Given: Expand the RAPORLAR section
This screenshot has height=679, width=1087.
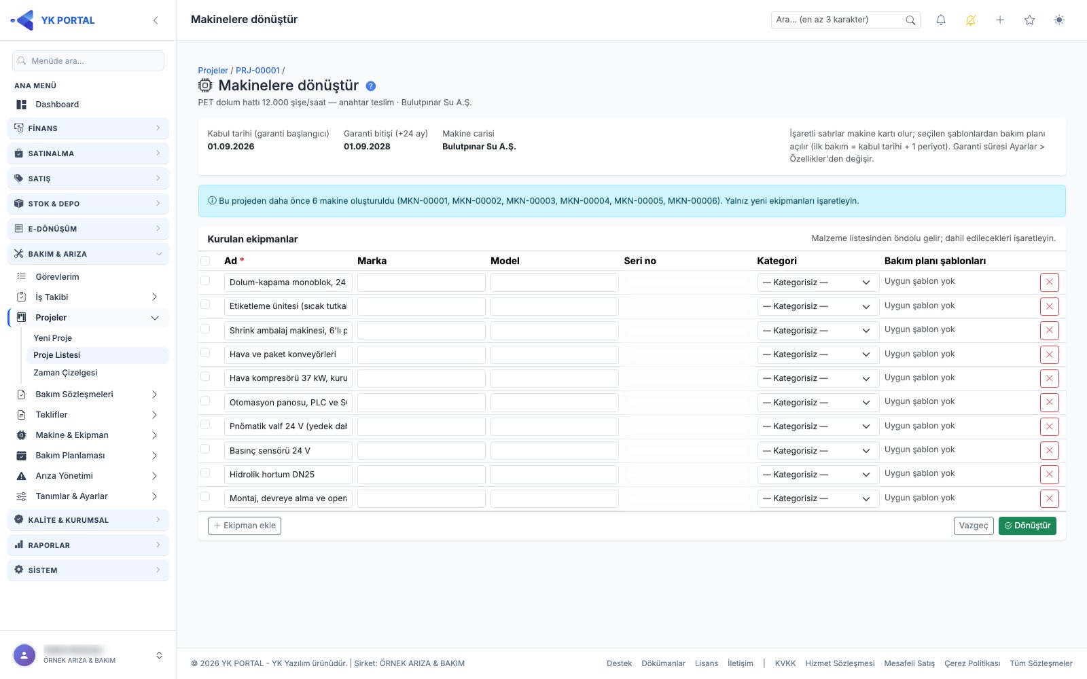Looking at the screenshot, I should 88,545.
